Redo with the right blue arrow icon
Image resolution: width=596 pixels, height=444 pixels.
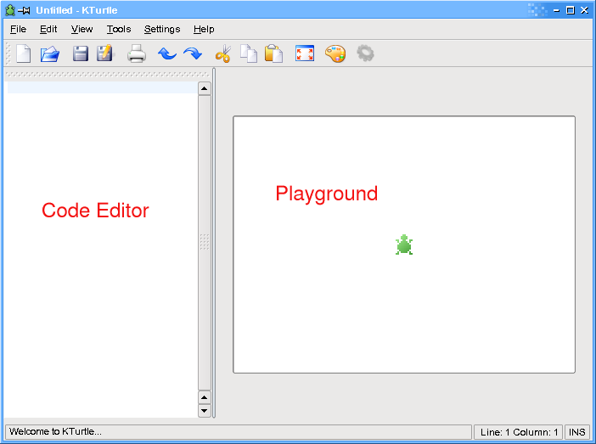pyautogui.click(x=193, y=53)
